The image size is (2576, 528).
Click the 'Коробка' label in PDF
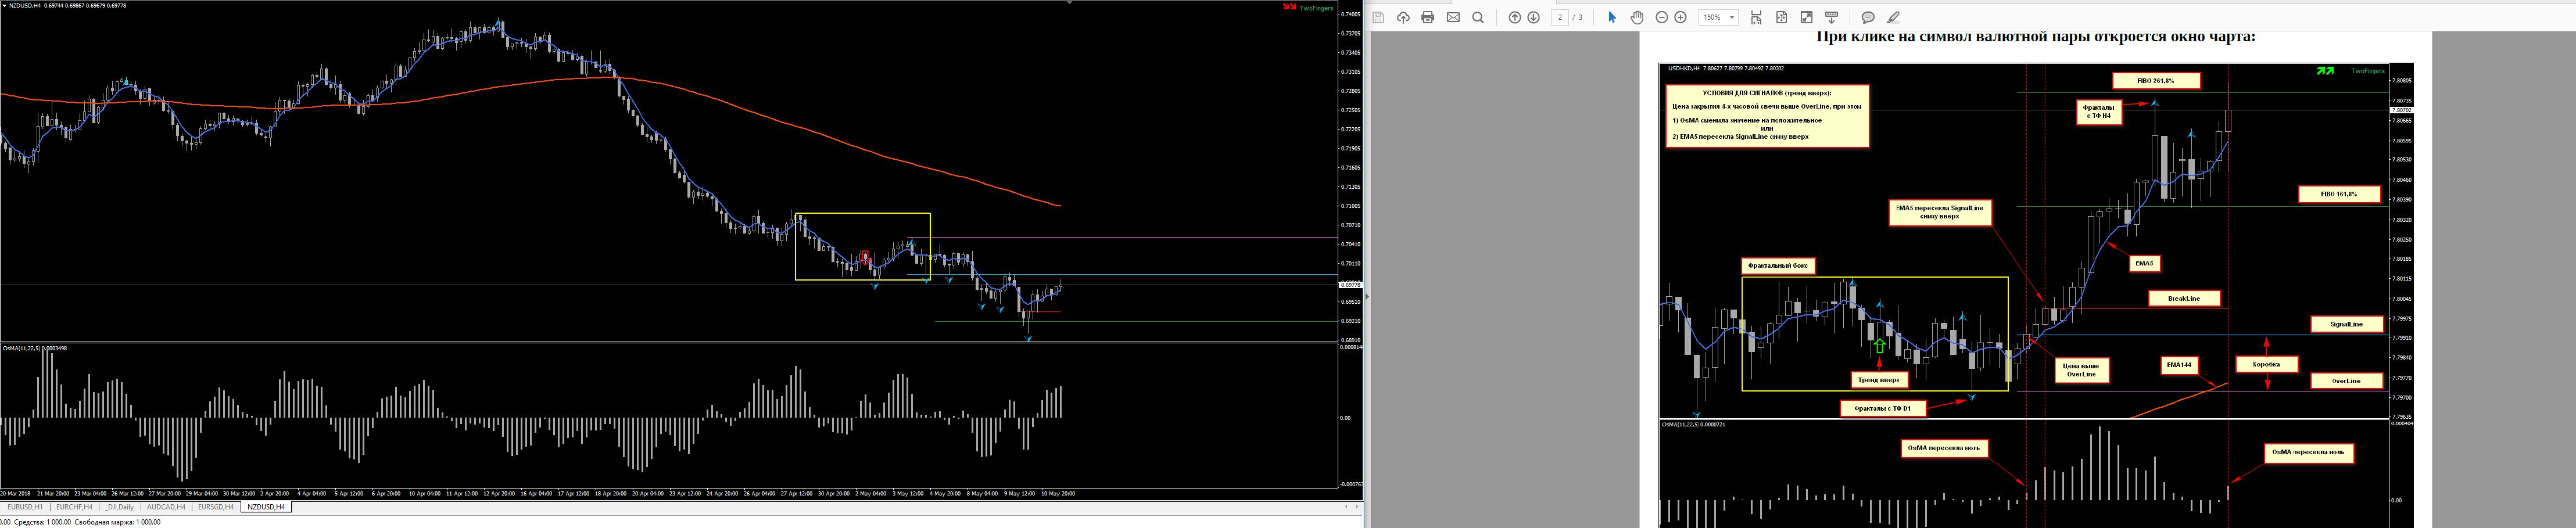tap(2266, 365)
